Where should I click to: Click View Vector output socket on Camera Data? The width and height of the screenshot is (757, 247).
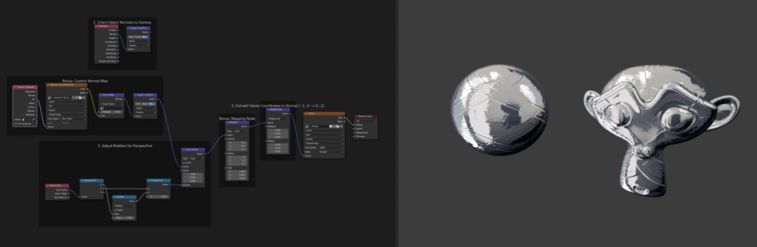coord(69,190)
